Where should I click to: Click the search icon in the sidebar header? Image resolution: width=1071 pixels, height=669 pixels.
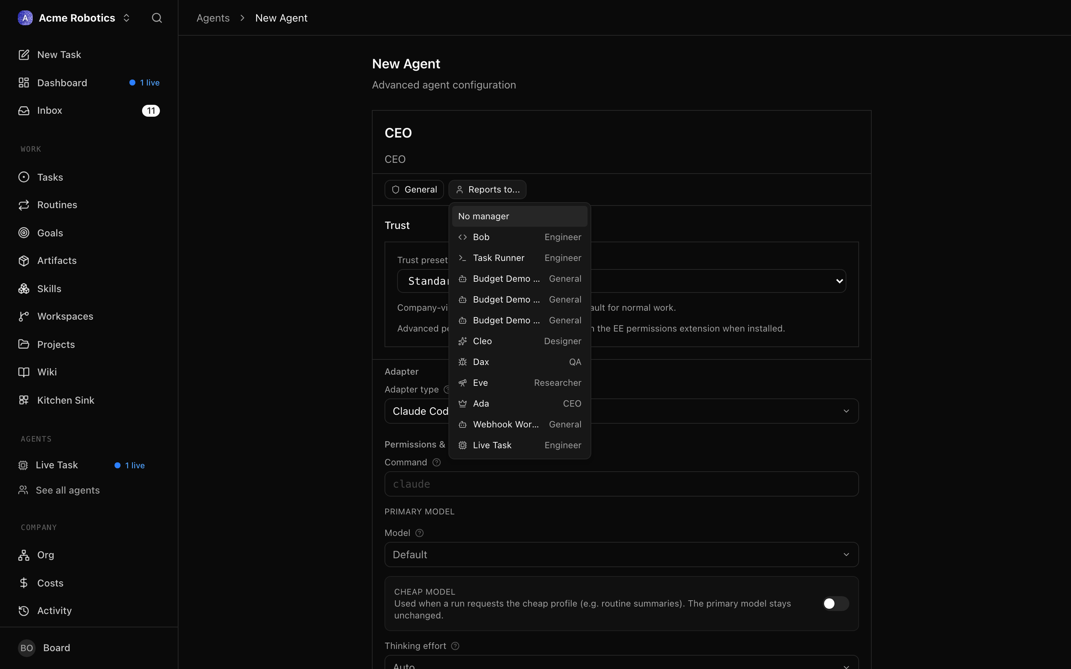tap(157, 18)
